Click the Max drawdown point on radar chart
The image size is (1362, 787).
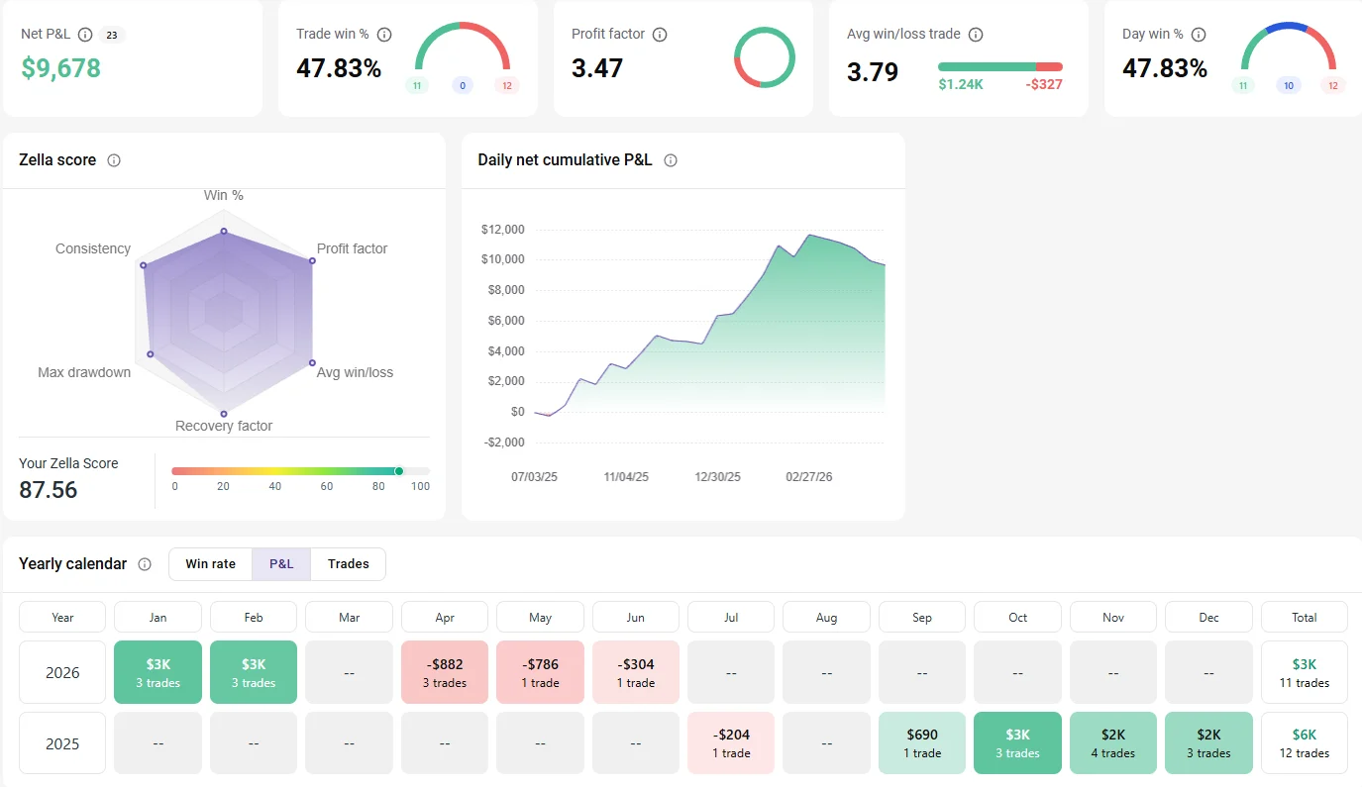point(150,353)
